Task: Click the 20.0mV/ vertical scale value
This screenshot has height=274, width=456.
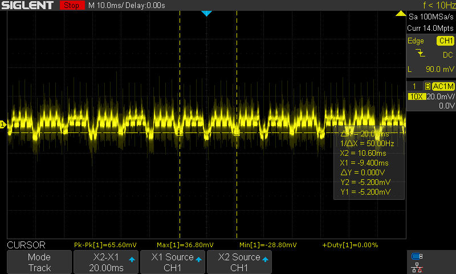Action: click(x=440, y=96)
